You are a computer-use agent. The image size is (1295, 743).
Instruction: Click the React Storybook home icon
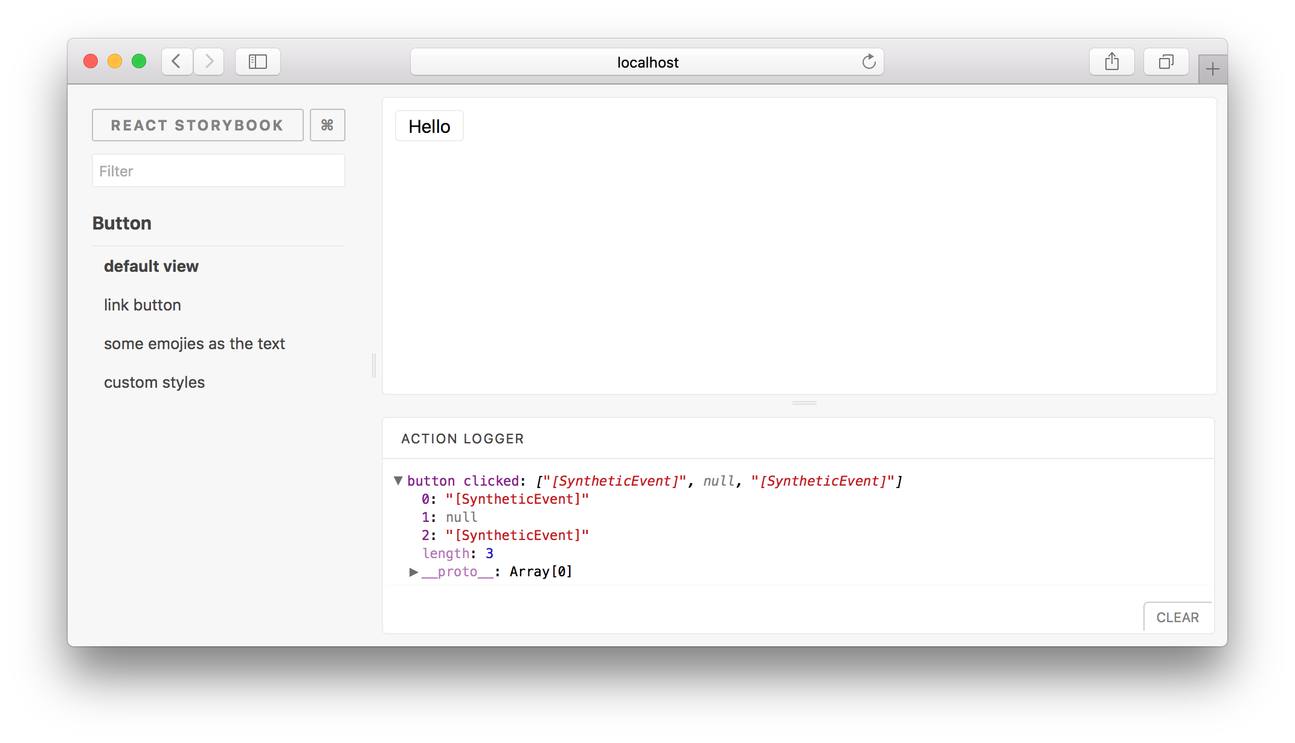[x=198, y=124]
